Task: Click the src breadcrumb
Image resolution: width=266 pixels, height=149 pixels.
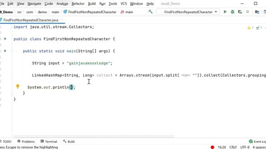Action: [20, 12]
